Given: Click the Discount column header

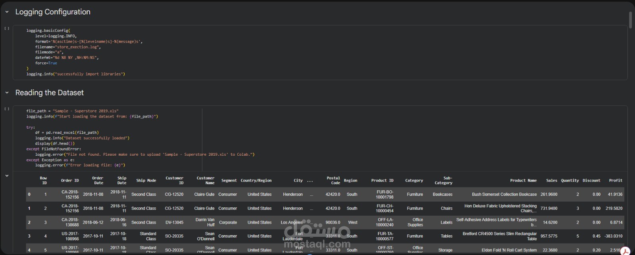Looking at the screenshot, I should pos(591,180).
